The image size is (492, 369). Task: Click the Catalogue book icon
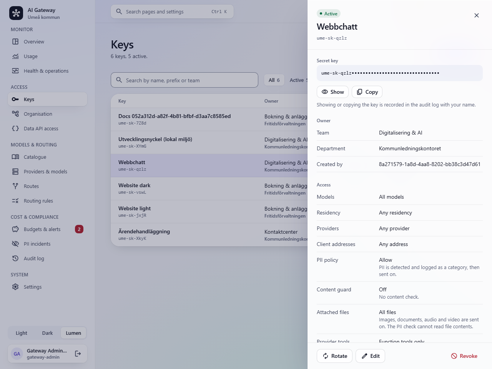pyautogui.click(x=15, y=157)
